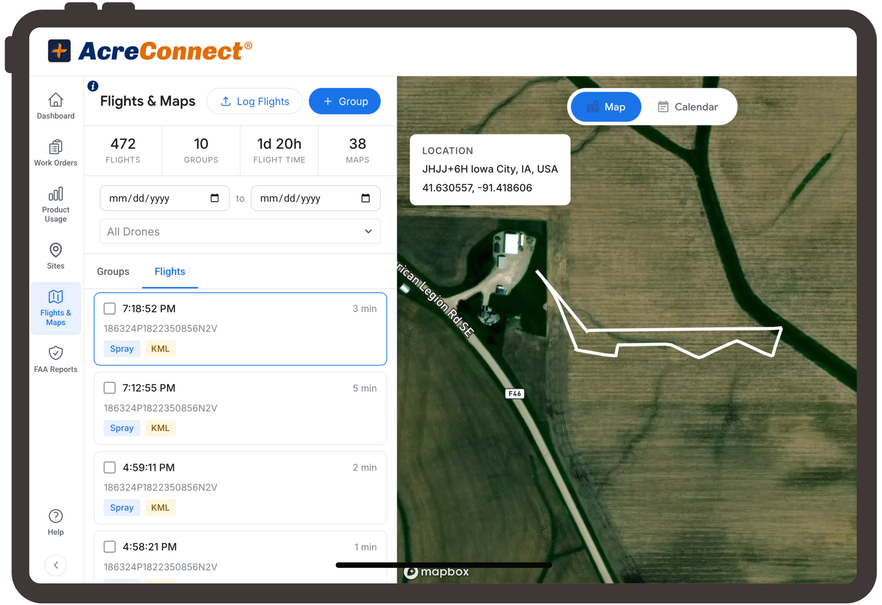
Task: Click the coordinates 41.630557, -91.418606
Action: 477,188
